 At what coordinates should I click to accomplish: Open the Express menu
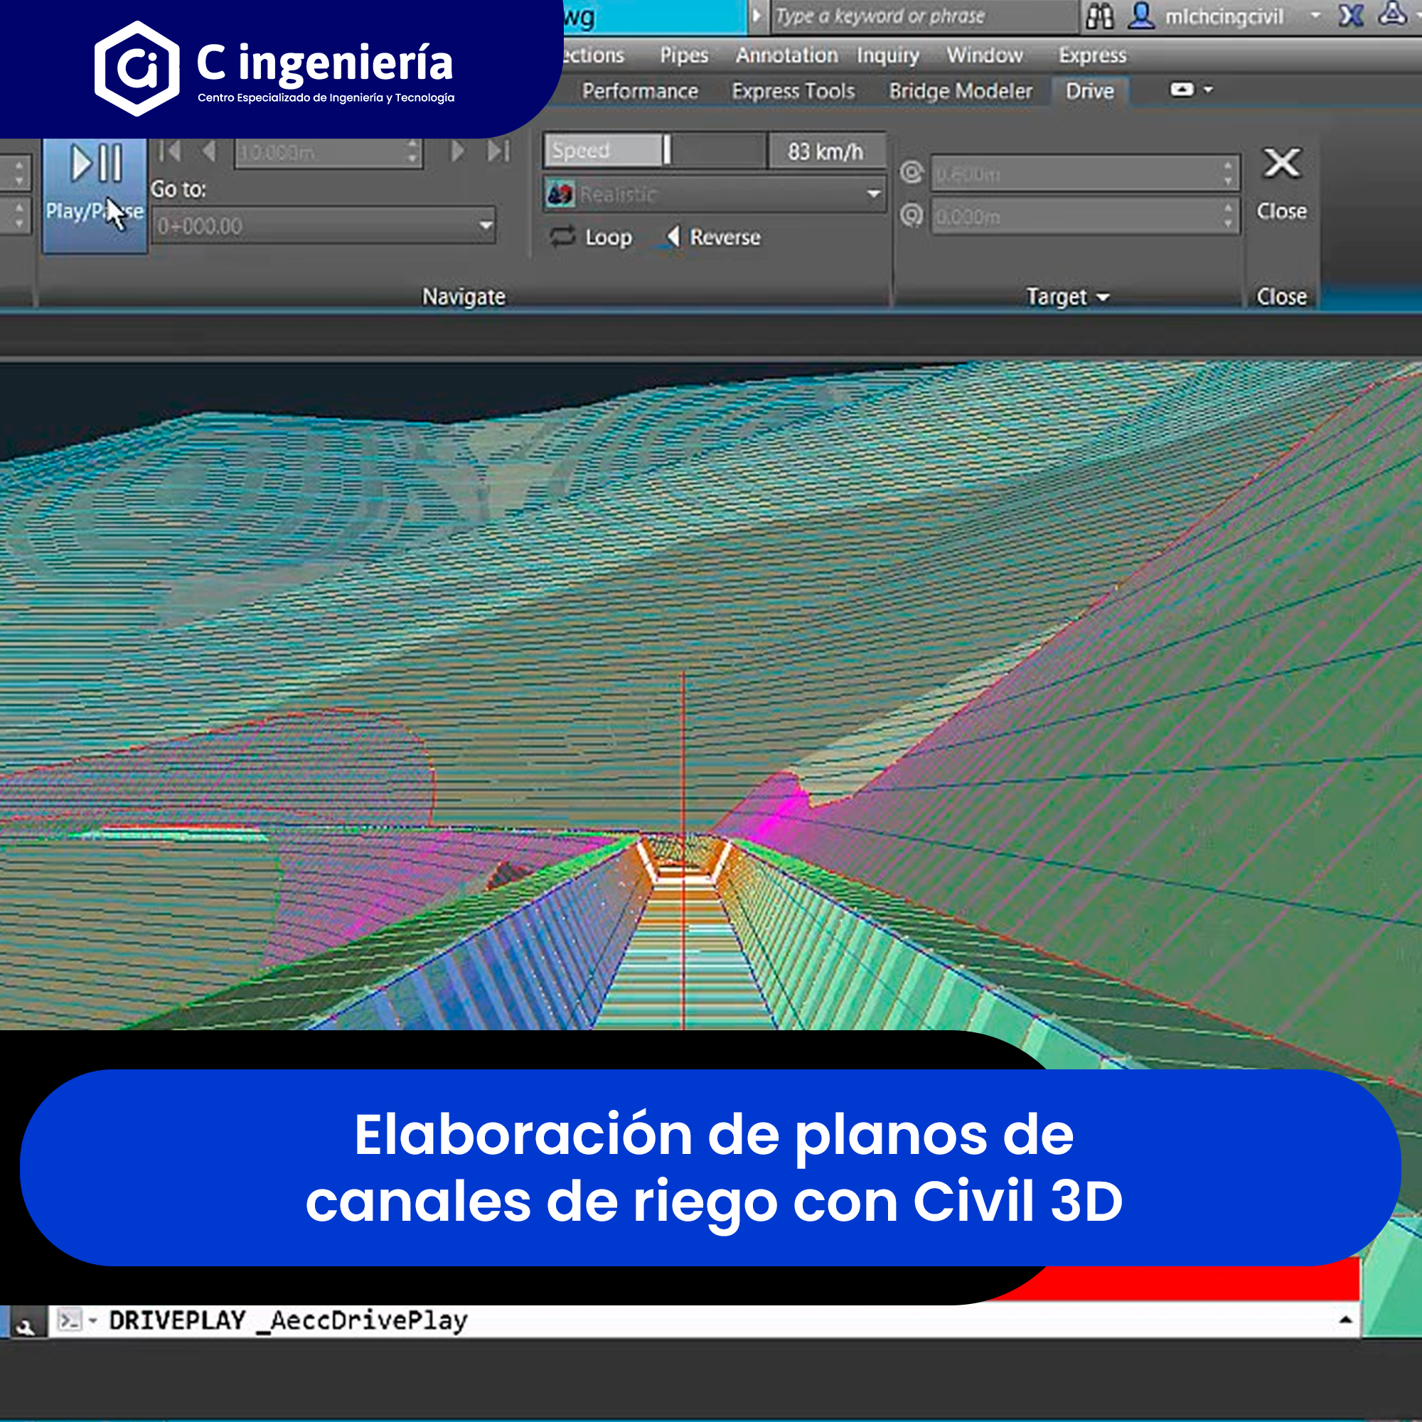(x=1092, y=55)
